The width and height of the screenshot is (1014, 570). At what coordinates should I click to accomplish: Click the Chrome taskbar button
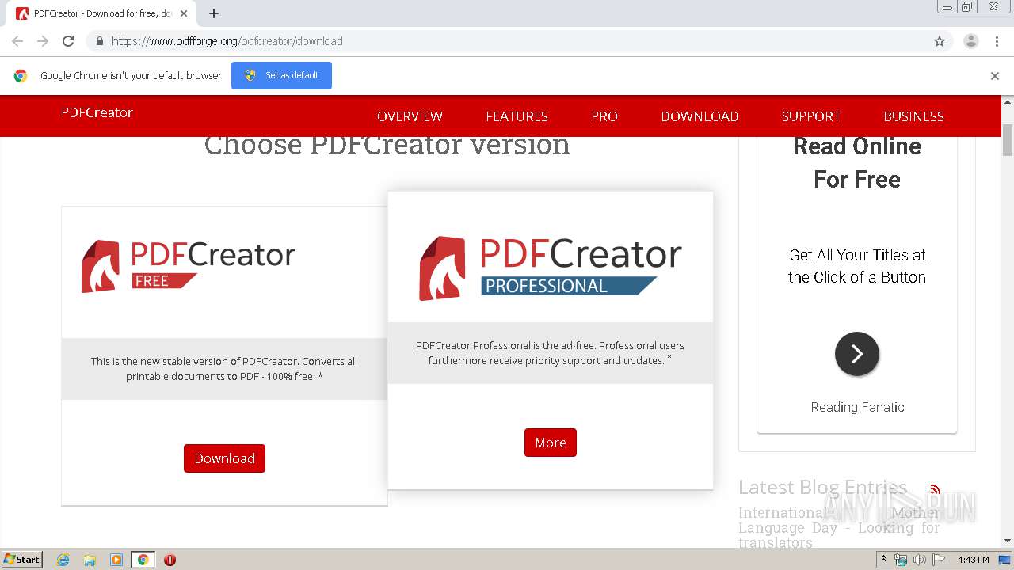click(x=143, y=560)
